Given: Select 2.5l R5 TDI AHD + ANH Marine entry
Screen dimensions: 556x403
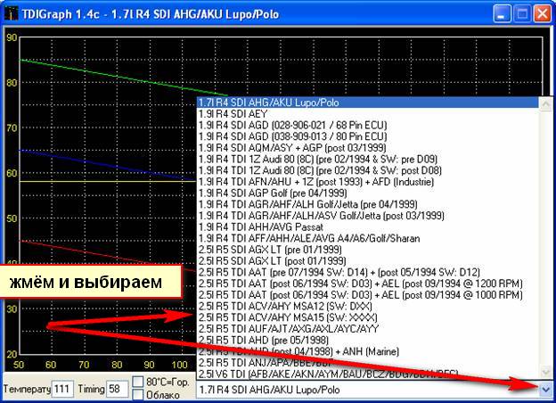Looking at the screenshot, I should tap(367, 351).
